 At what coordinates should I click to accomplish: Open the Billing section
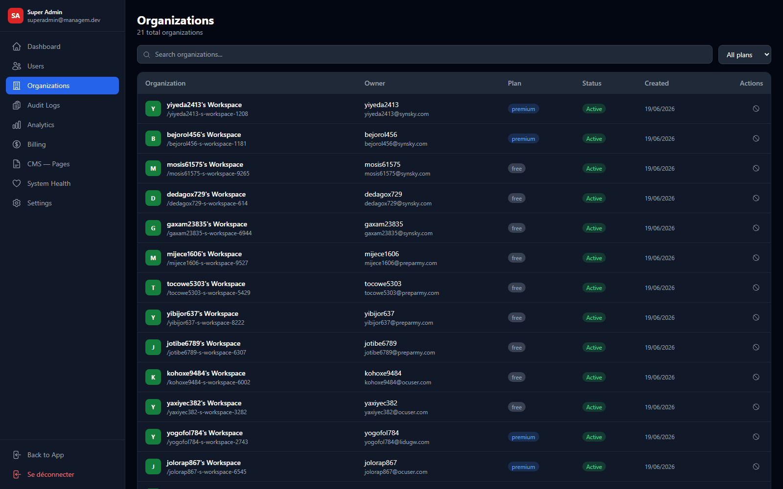click(62, 144)
